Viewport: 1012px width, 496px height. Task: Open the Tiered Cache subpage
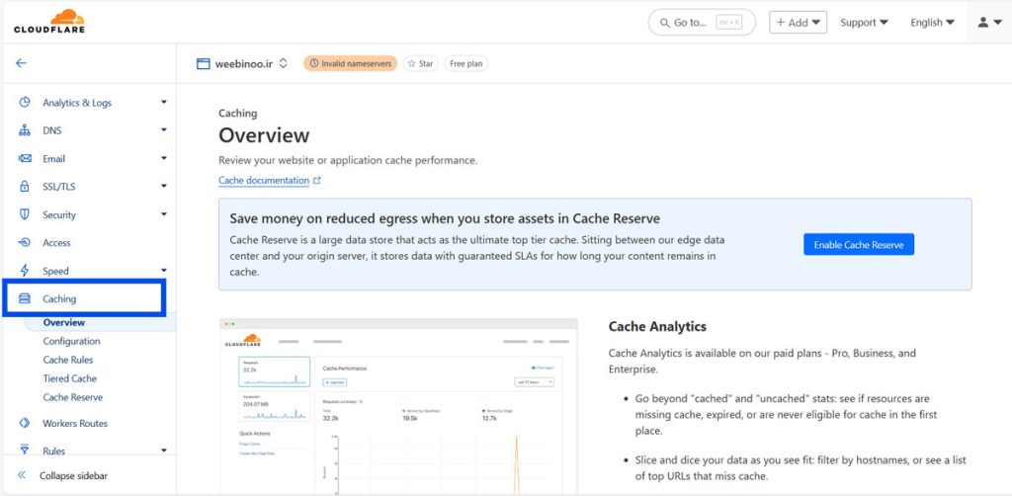[x=70, y=378]
